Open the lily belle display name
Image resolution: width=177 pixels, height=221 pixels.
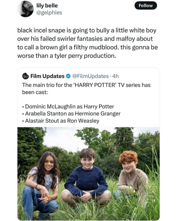[47, 6]
